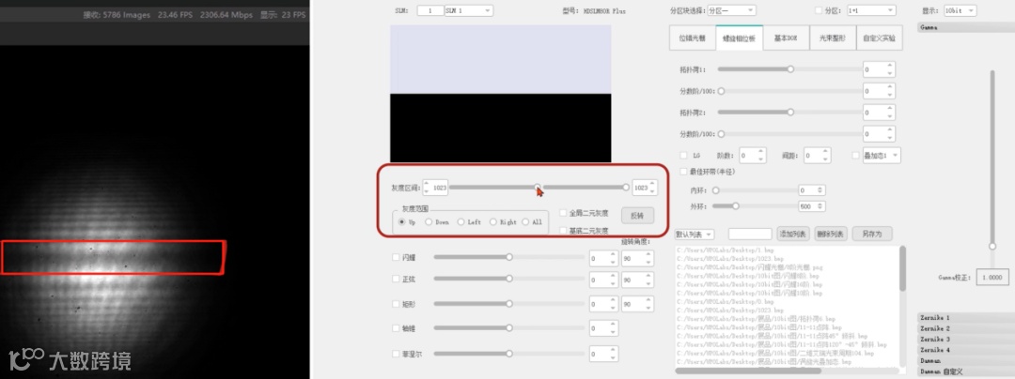This screenshot has height=379, width=1015.
Task: Select the Down gray range radio
Action: click(429, 222)
